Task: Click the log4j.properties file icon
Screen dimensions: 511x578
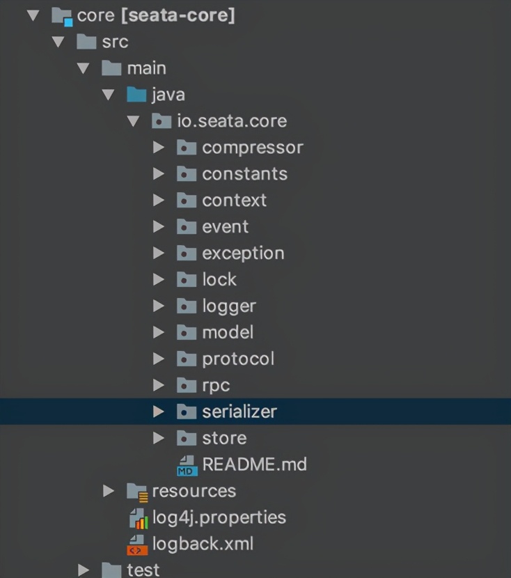Action: pyautogui.click(x=139, y=518)
